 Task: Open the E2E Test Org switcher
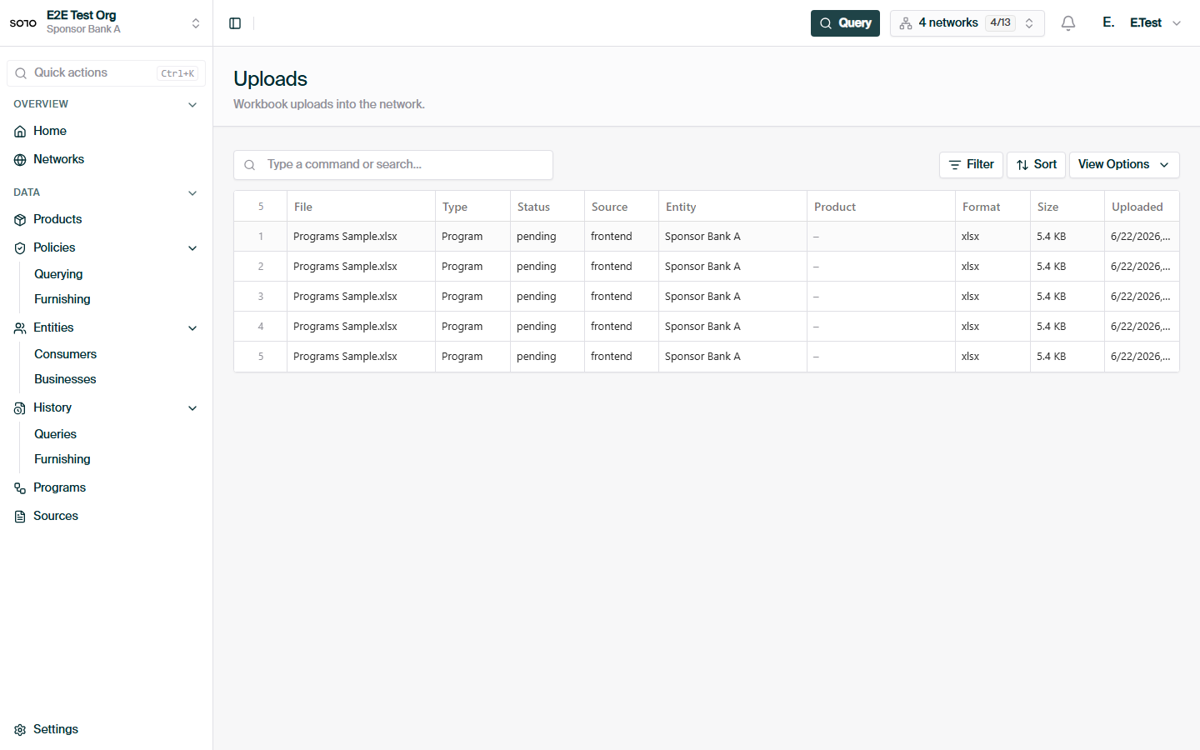click(x=107, y=22)
